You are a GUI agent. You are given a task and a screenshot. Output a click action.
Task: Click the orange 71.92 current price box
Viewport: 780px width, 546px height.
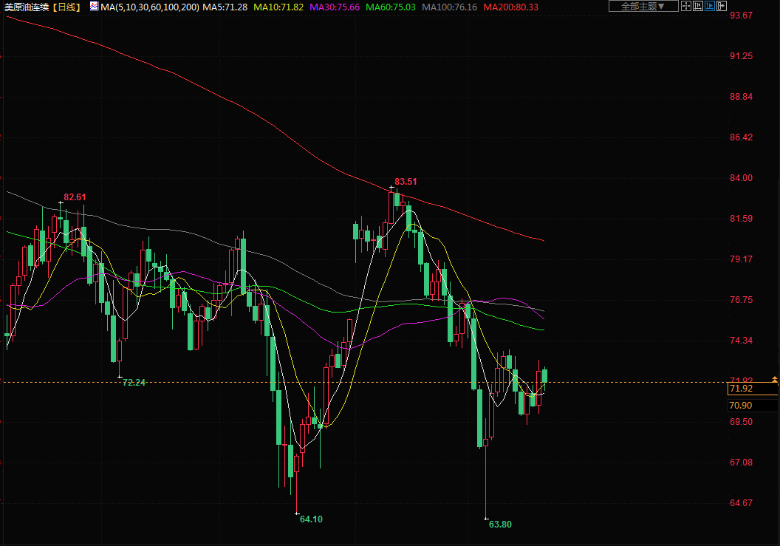pyautogui.click(x=741, y=389)
